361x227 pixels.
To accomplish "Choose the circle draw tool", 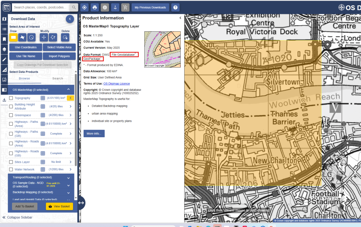I will [x=32, y=37].
